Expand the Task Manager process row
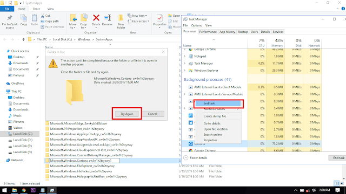 coord(185,64)
